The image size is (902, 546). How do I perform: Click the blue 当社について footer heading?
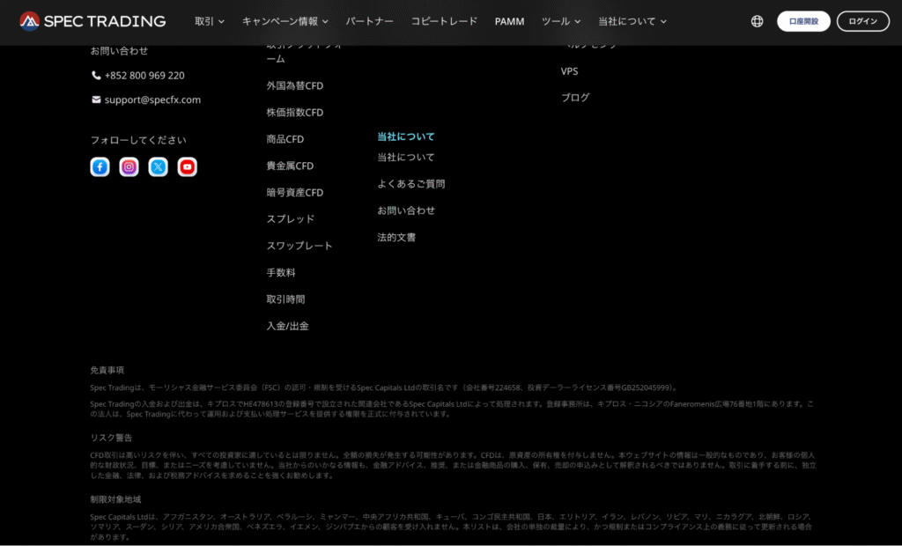point(405,136)
